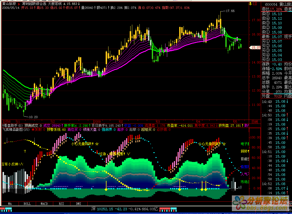Click the 飞狐精品副图(15) indicator label
The image size is (292, 214).
[x=16, y=130]
